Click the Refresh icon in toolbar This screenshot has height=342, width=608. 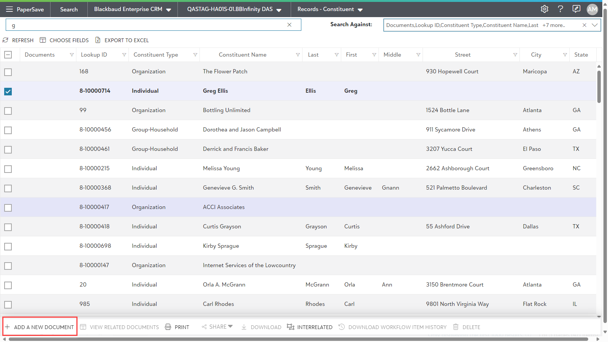(x=6, y=40)
